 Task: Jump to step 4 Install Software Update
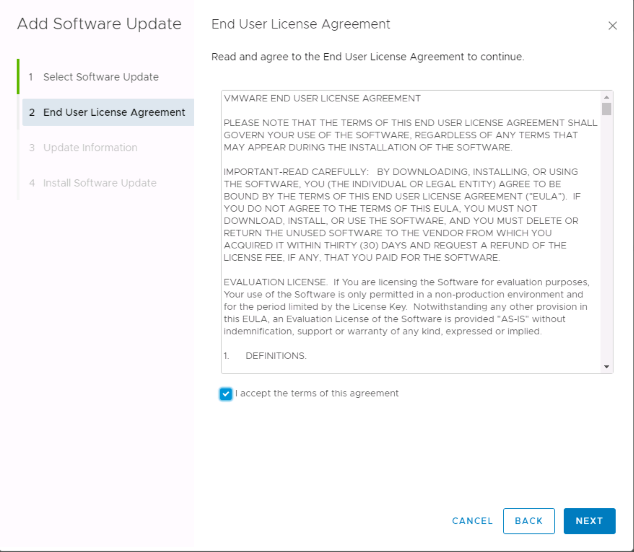100,183
